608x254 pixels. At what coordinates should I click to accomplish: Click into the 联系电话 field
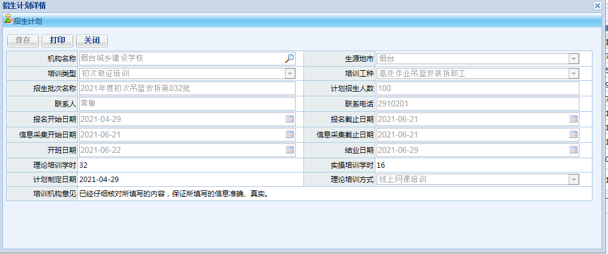pyautogui.click(x=478, y=104)
